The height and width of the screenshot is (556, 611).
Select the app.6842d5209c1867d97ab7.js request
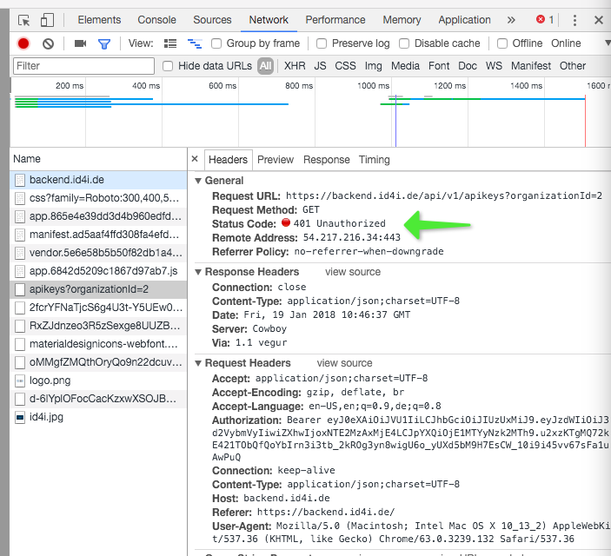(98, 271)
